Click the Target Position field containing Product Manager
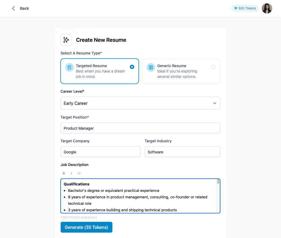Viewport: 281px width, 238px height. point(140,128)
